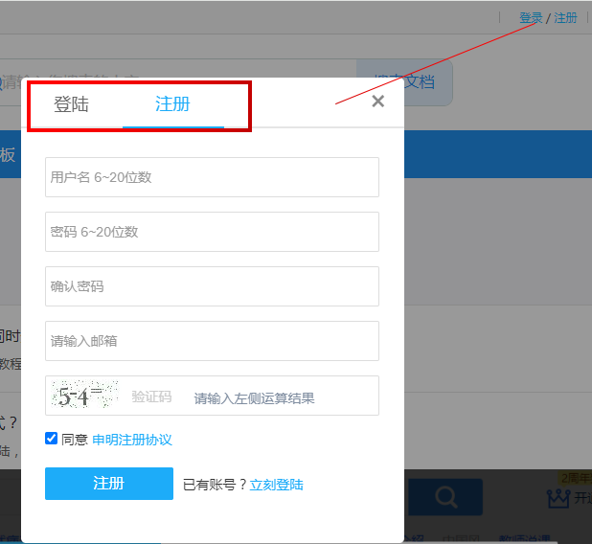Image resolution: width=592 pixels, height=544 pixels.
Task: Click into the 确认密码 field
Action: pos(212,286)
